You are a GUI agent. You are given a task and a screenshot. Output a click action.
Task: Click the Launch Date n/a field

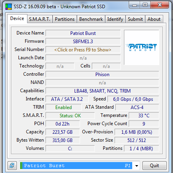(x=83, y=58)
